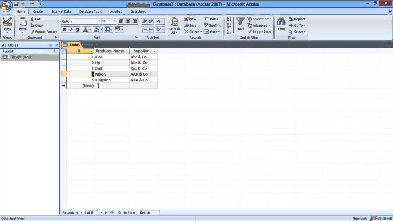Switch to the Datasheet tab
The image size is (393, 221).
138,12
